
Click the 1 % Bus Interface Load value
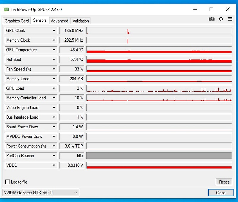point(72,117)
